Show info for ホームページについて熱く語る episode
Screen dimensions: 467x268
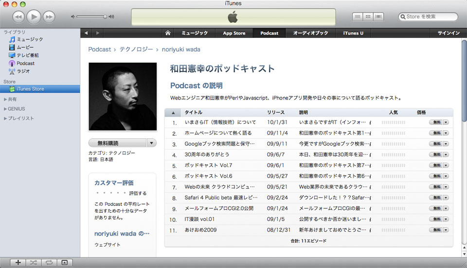coord(370,133)
